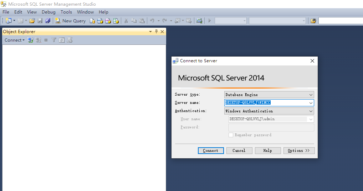Toggle the Remember password checkbox
This screenshot has height=191, width=363.
(x=231, y=135)
